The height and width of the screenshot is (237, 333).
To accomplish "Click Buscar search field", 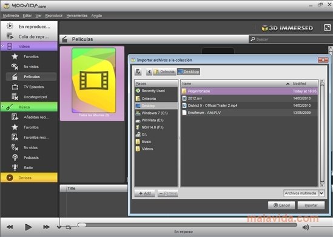I will click(x=291, y=39).
